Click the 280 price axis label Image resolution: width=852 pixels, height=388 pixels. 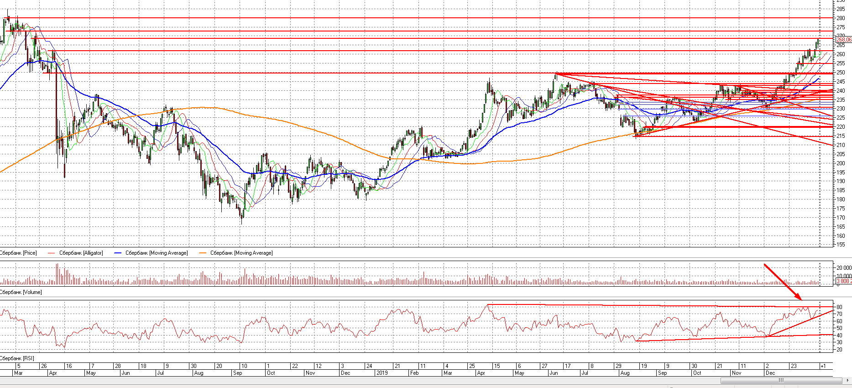point(841,18)
